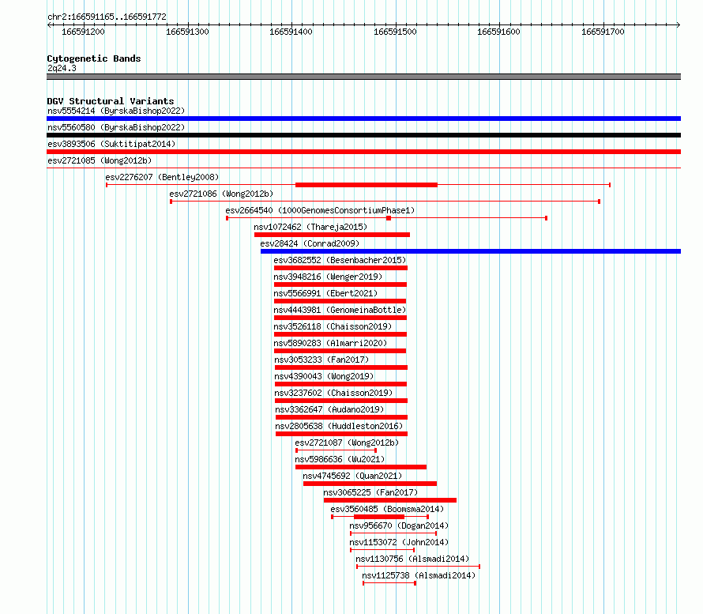Click nsv1125738 (Alsmadi2014) label
This screenshot has height=614, width=703.
(x=419, y=575)
